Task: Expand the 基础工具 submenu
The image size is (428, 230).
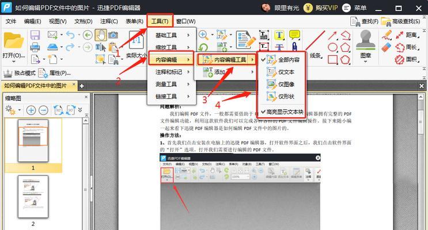Action: point(172,35)
